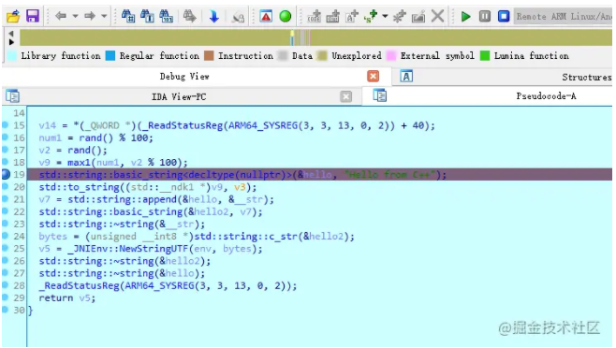616x348 pixels.
Task: Click the edit pencil picture icon
Action: coord(418,16)
